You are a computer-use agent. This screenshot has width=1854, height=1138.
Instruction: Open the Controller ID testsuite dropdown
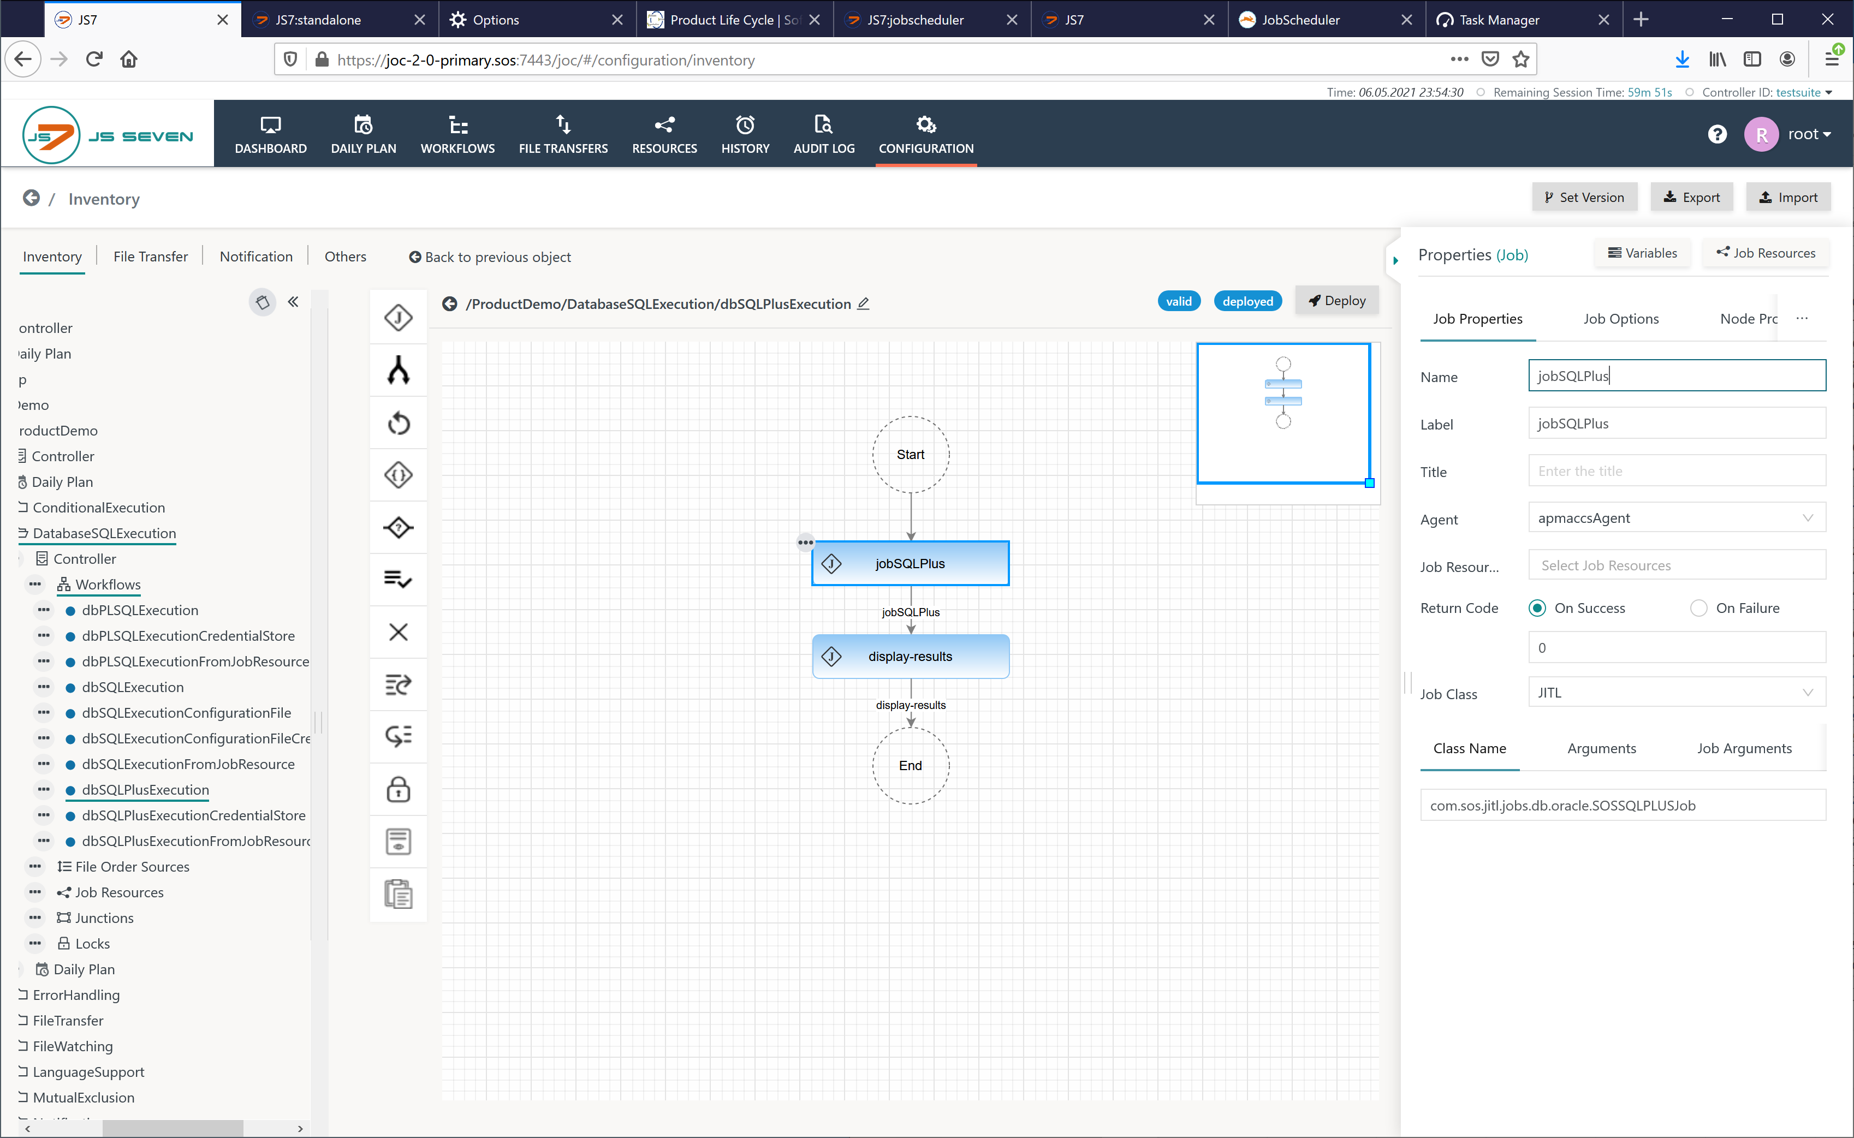(x=1804, y=92)
